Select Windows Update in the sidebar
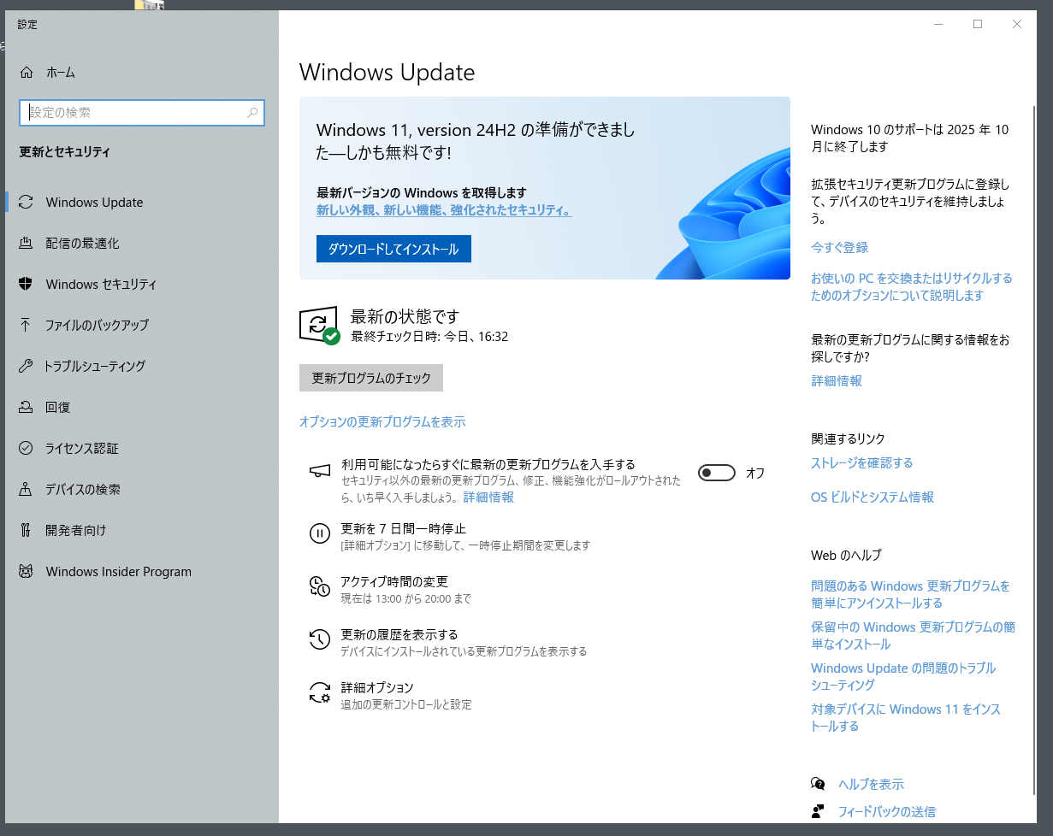The height and width of the screenshot is (836, 1053). click(x=94, y=203)
